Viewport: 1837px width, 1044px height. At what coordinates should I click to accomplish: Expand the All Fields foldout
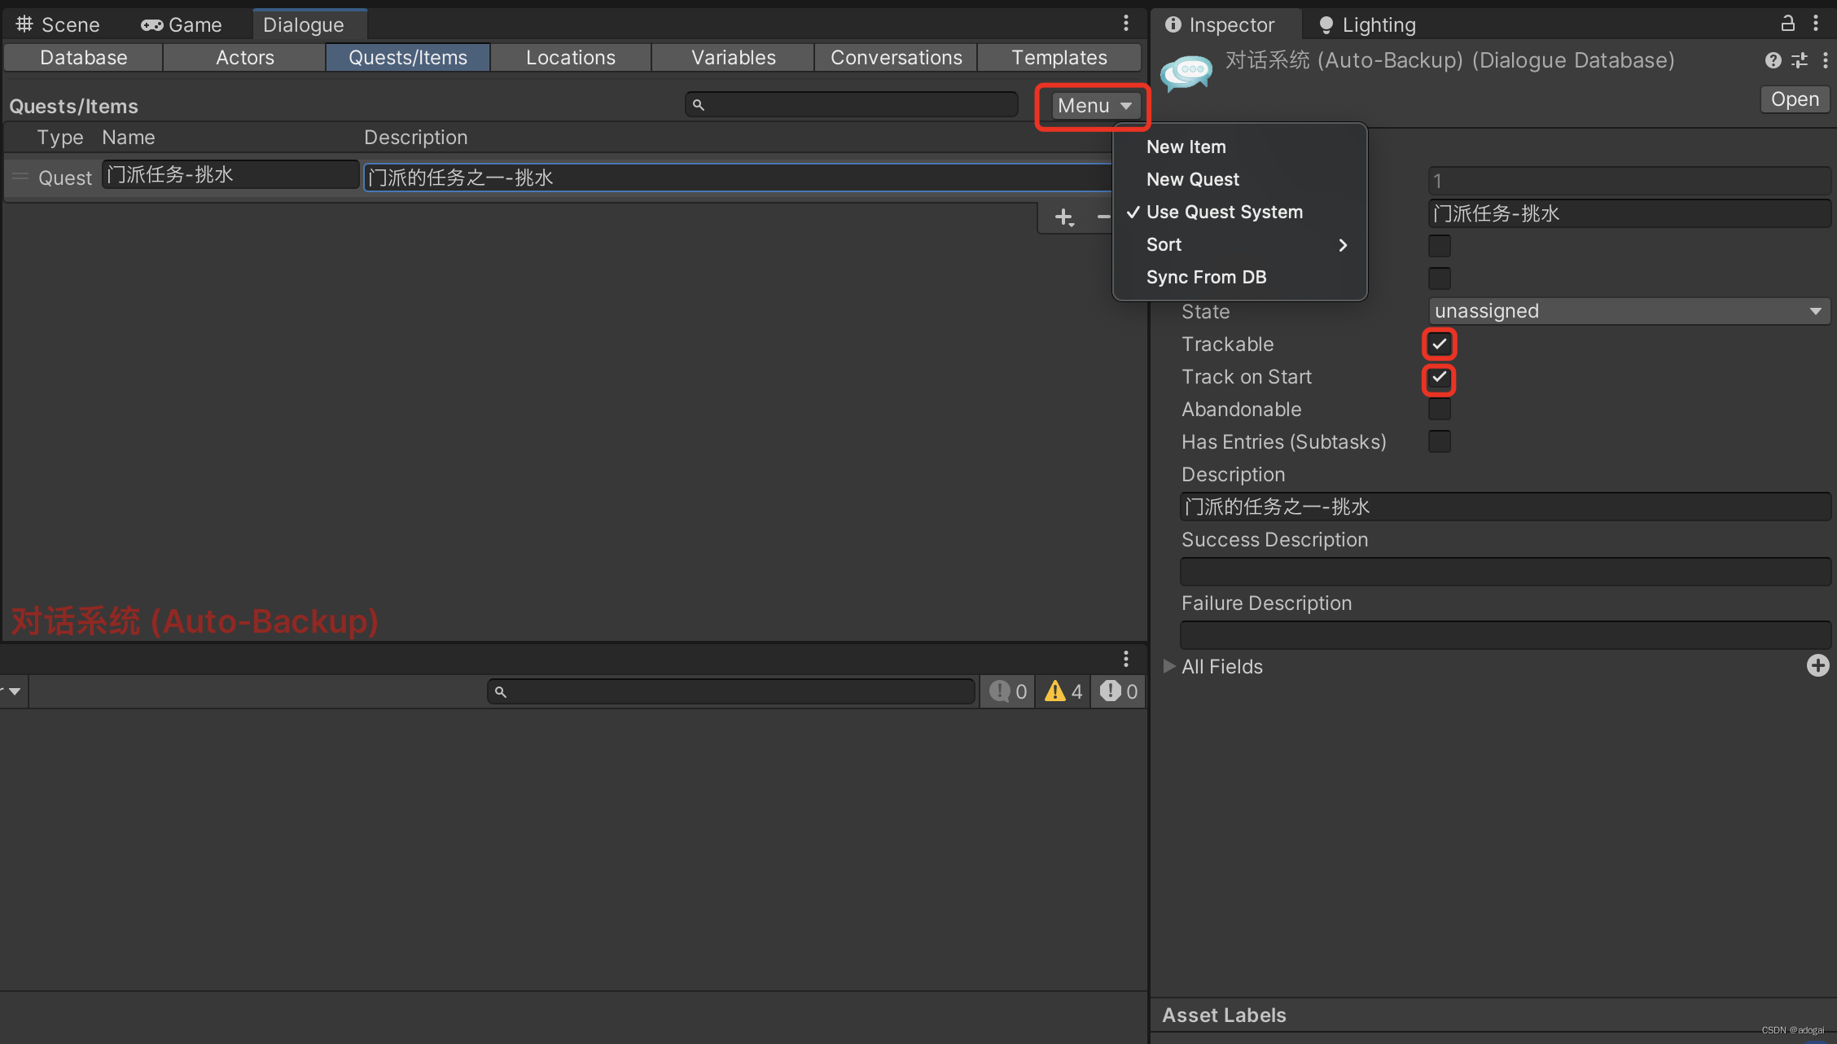click(x=1169, y=666)
